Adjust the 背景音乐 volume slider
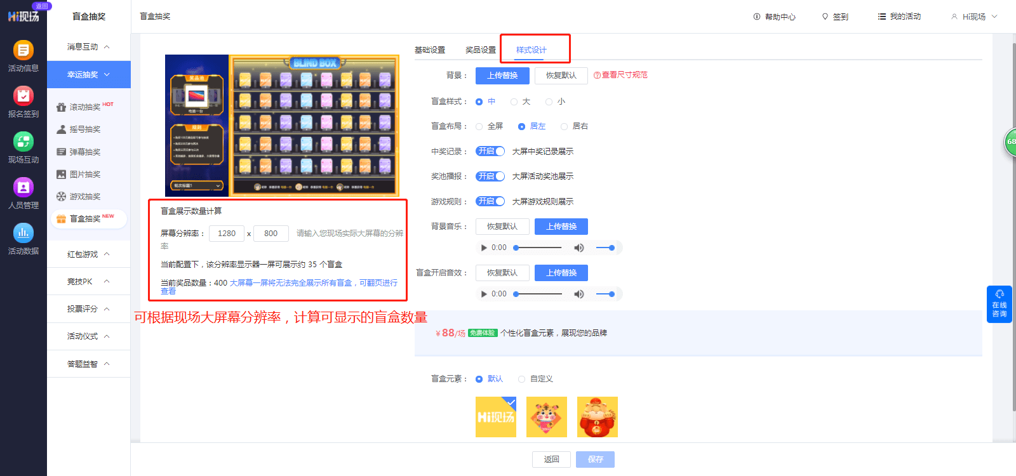 point(605,248)
